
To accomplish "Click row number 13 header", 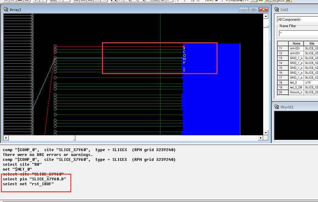I will (x=283, y=58).
